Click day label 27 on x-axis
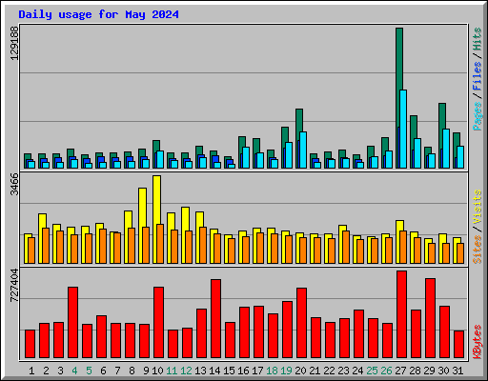The height and width of the screenshot is (381, 488). pyautogui.click(x=400, y=371)
